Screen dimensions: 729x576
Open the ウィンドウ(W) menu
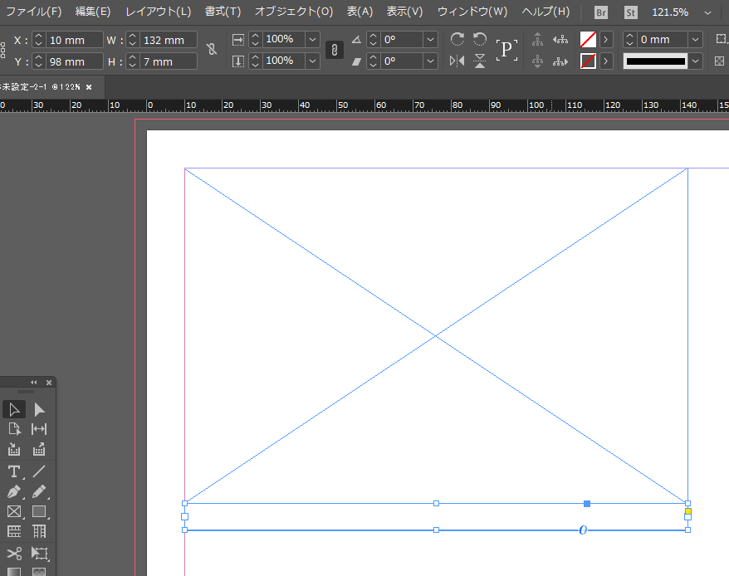472,12
